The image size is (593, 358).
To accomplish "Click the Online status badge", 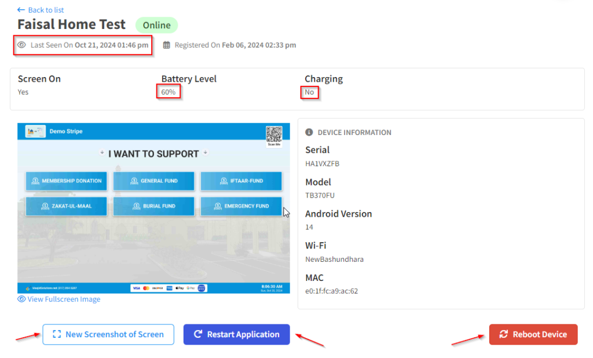I will [156, 25].
